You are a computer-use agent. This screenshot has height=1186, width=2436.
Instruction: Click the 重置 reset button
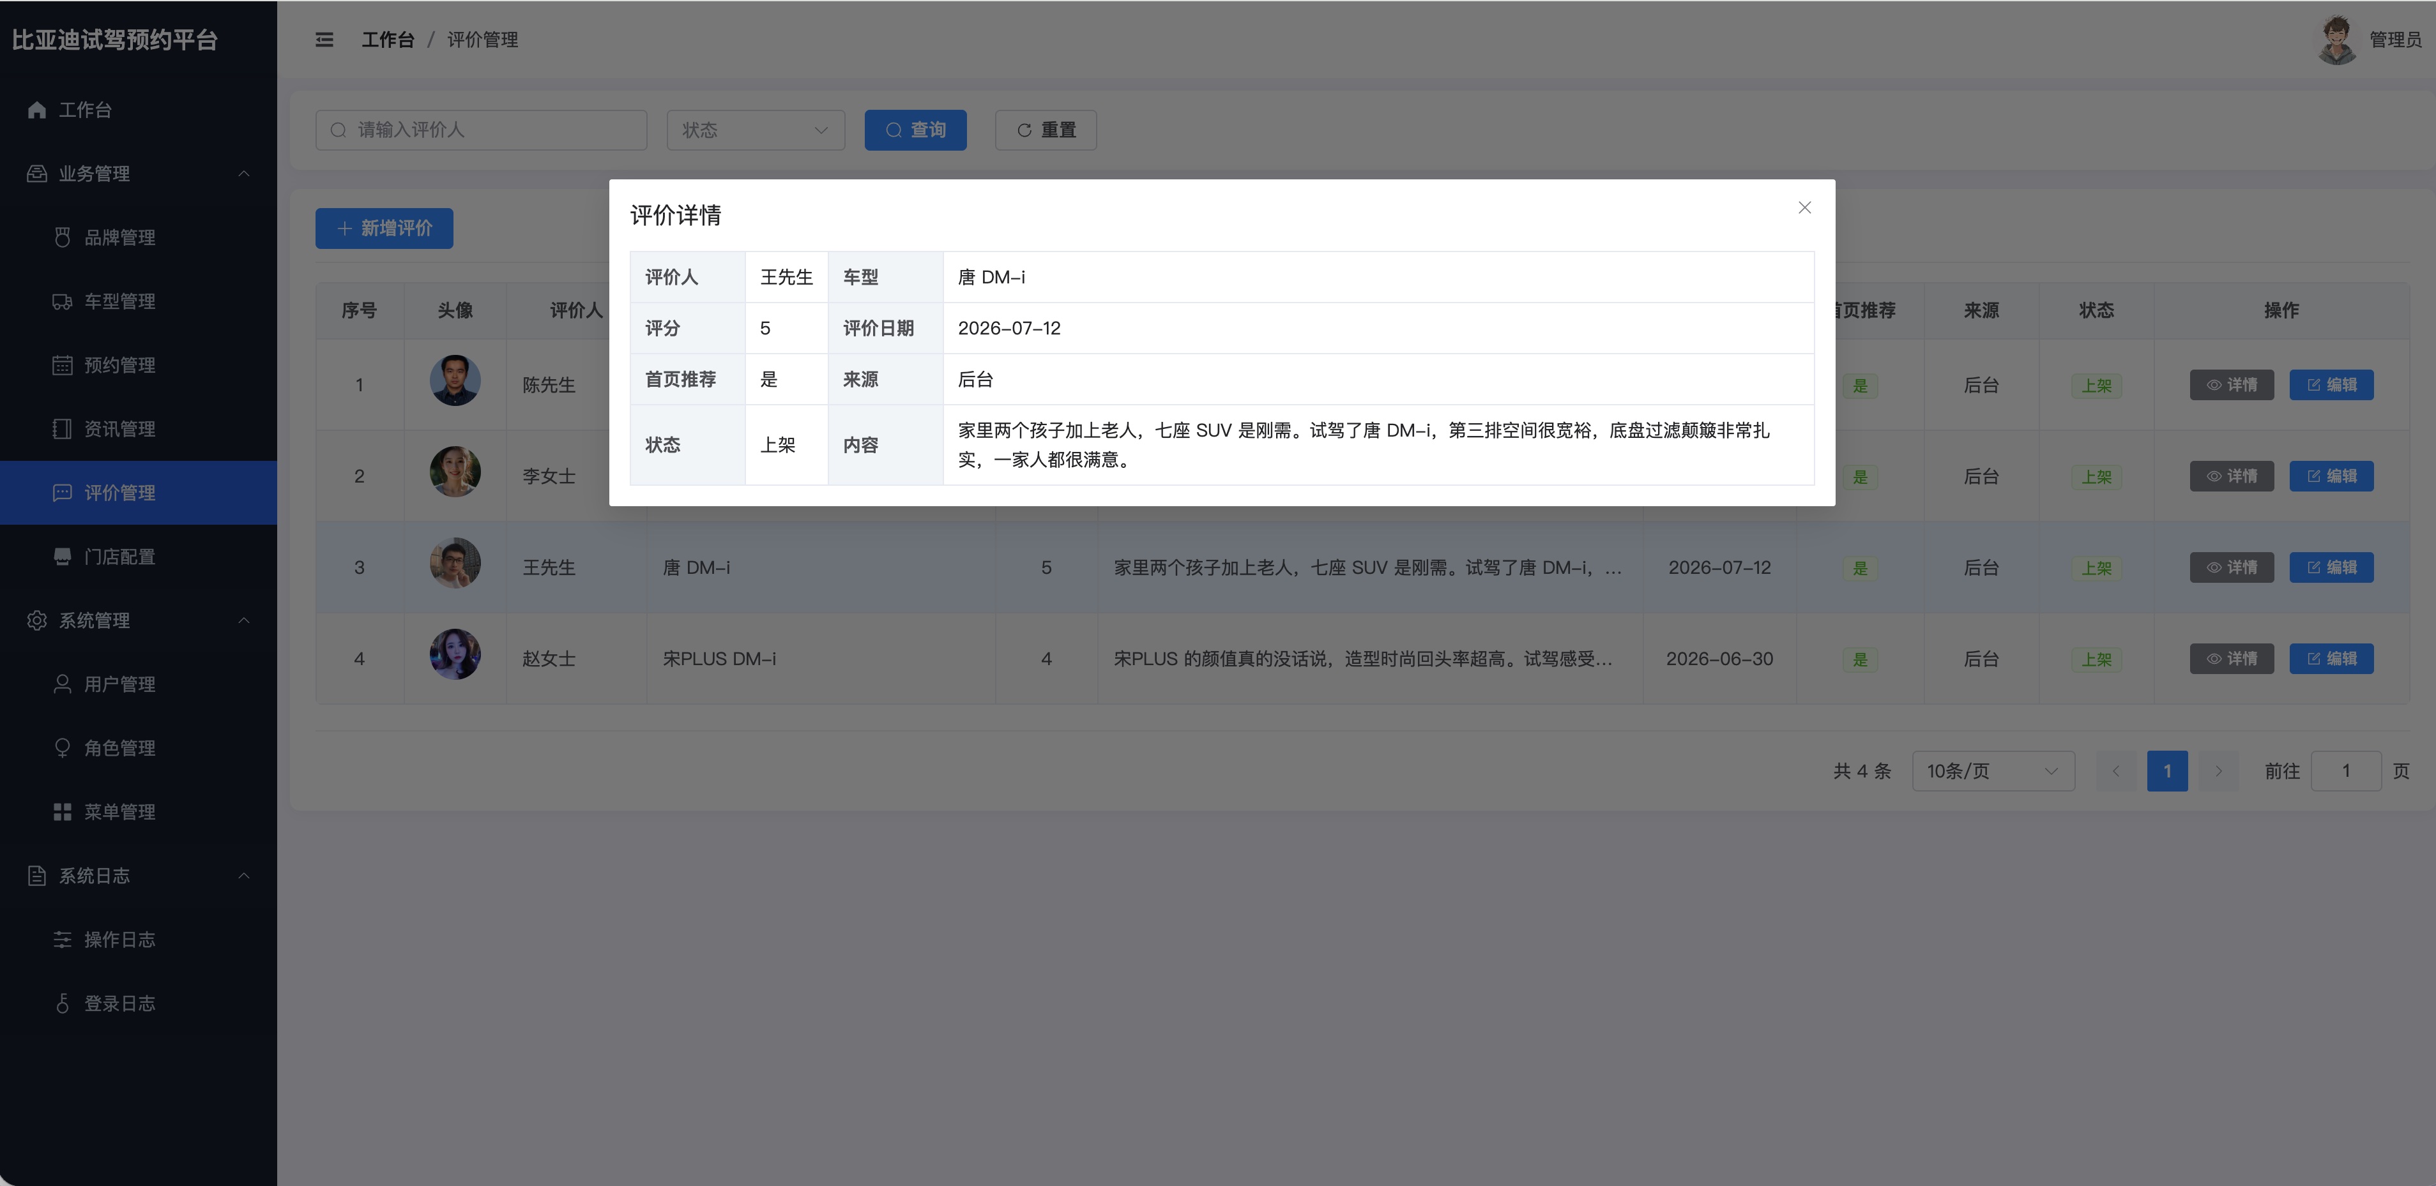click(1046, 130)
